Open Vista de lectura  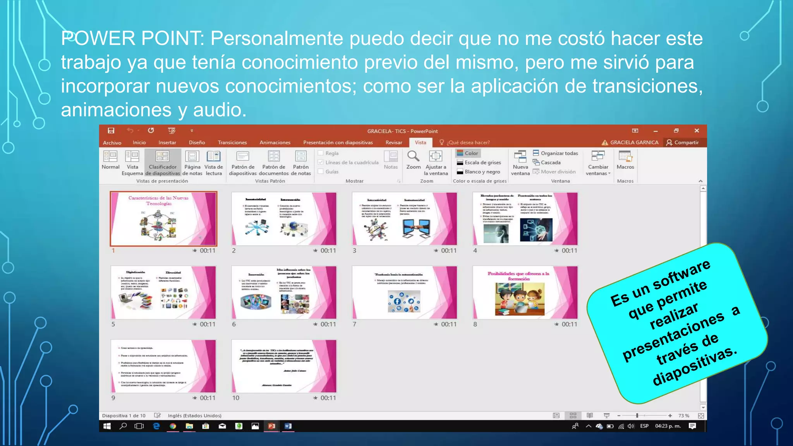coord(214,163)
